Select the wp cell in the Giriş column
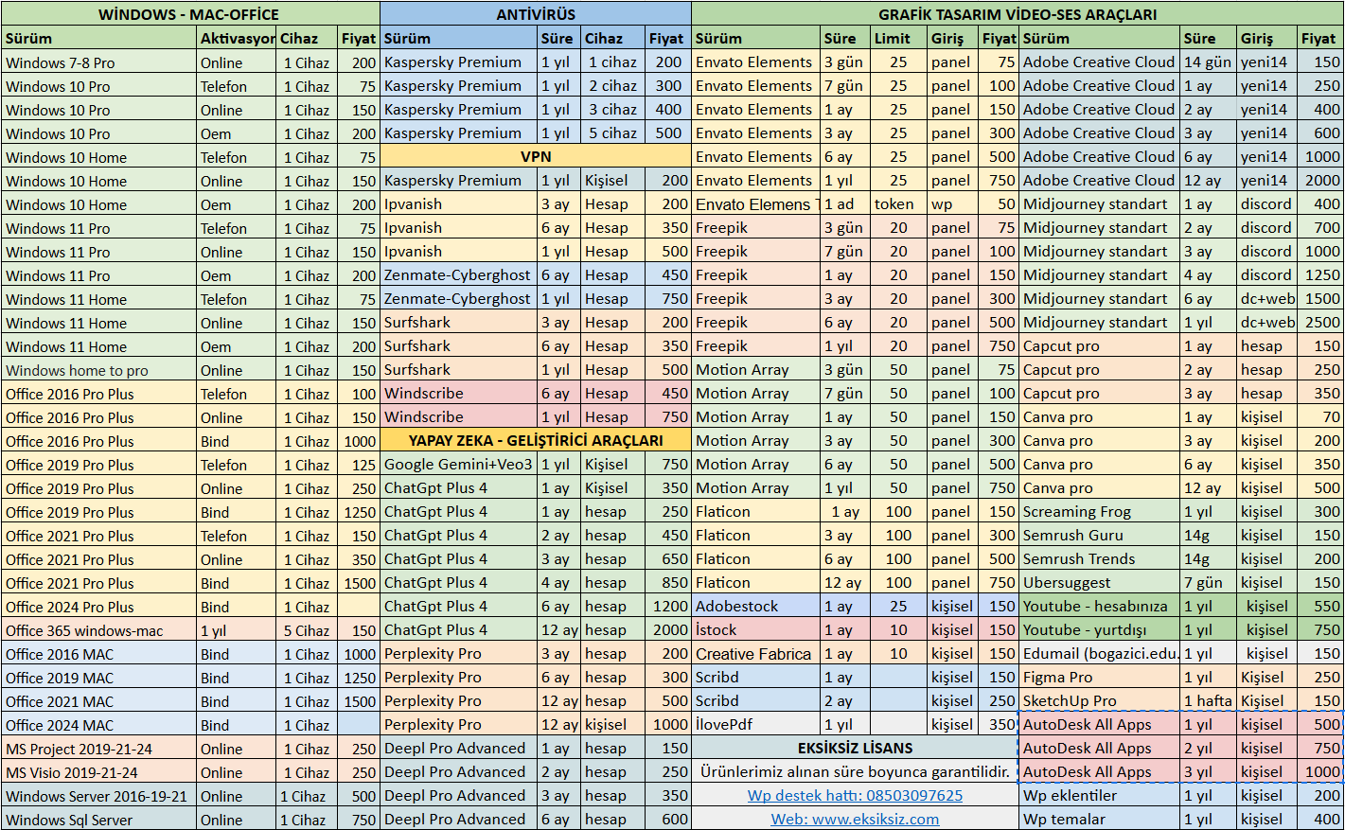This screenshot has width=1345, height=830. click(951, 203)
